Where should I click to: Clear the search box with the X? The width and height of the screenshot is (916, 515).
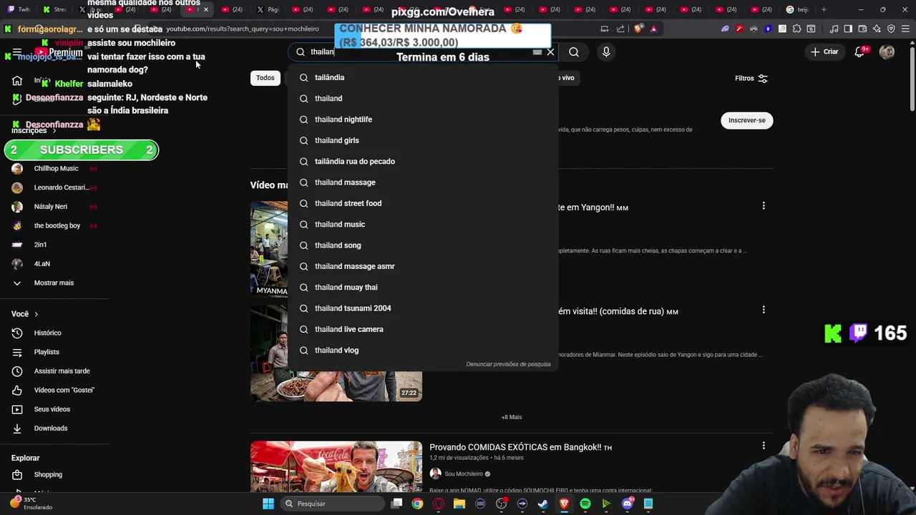550,51
